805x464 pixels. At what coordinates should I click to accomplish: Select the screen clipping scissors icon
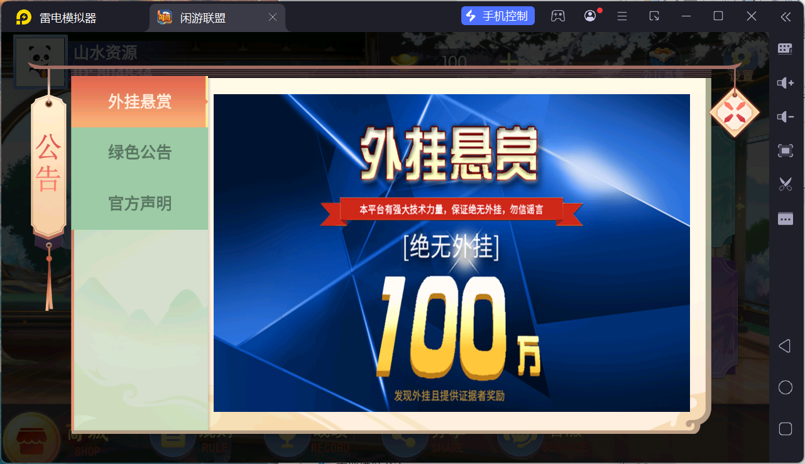click(x=784, y=184)
